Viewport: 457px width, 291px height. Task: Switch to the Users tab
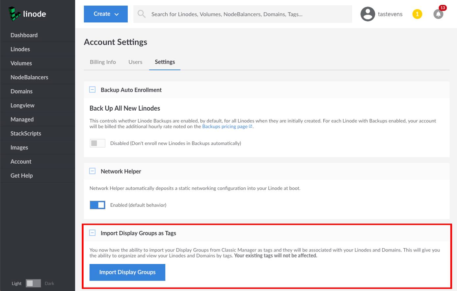135,62
